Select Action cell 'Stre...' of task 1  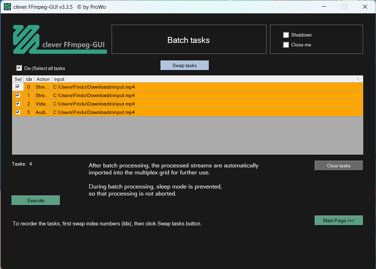[43, 95]
